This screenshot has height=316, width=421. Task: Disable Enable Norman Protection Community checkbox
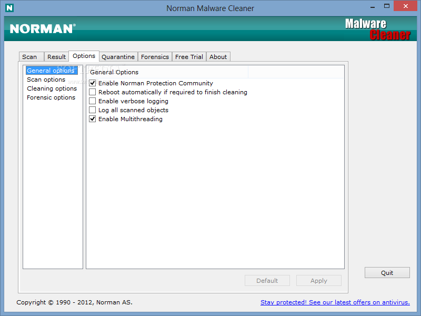(x=93, y=83)
